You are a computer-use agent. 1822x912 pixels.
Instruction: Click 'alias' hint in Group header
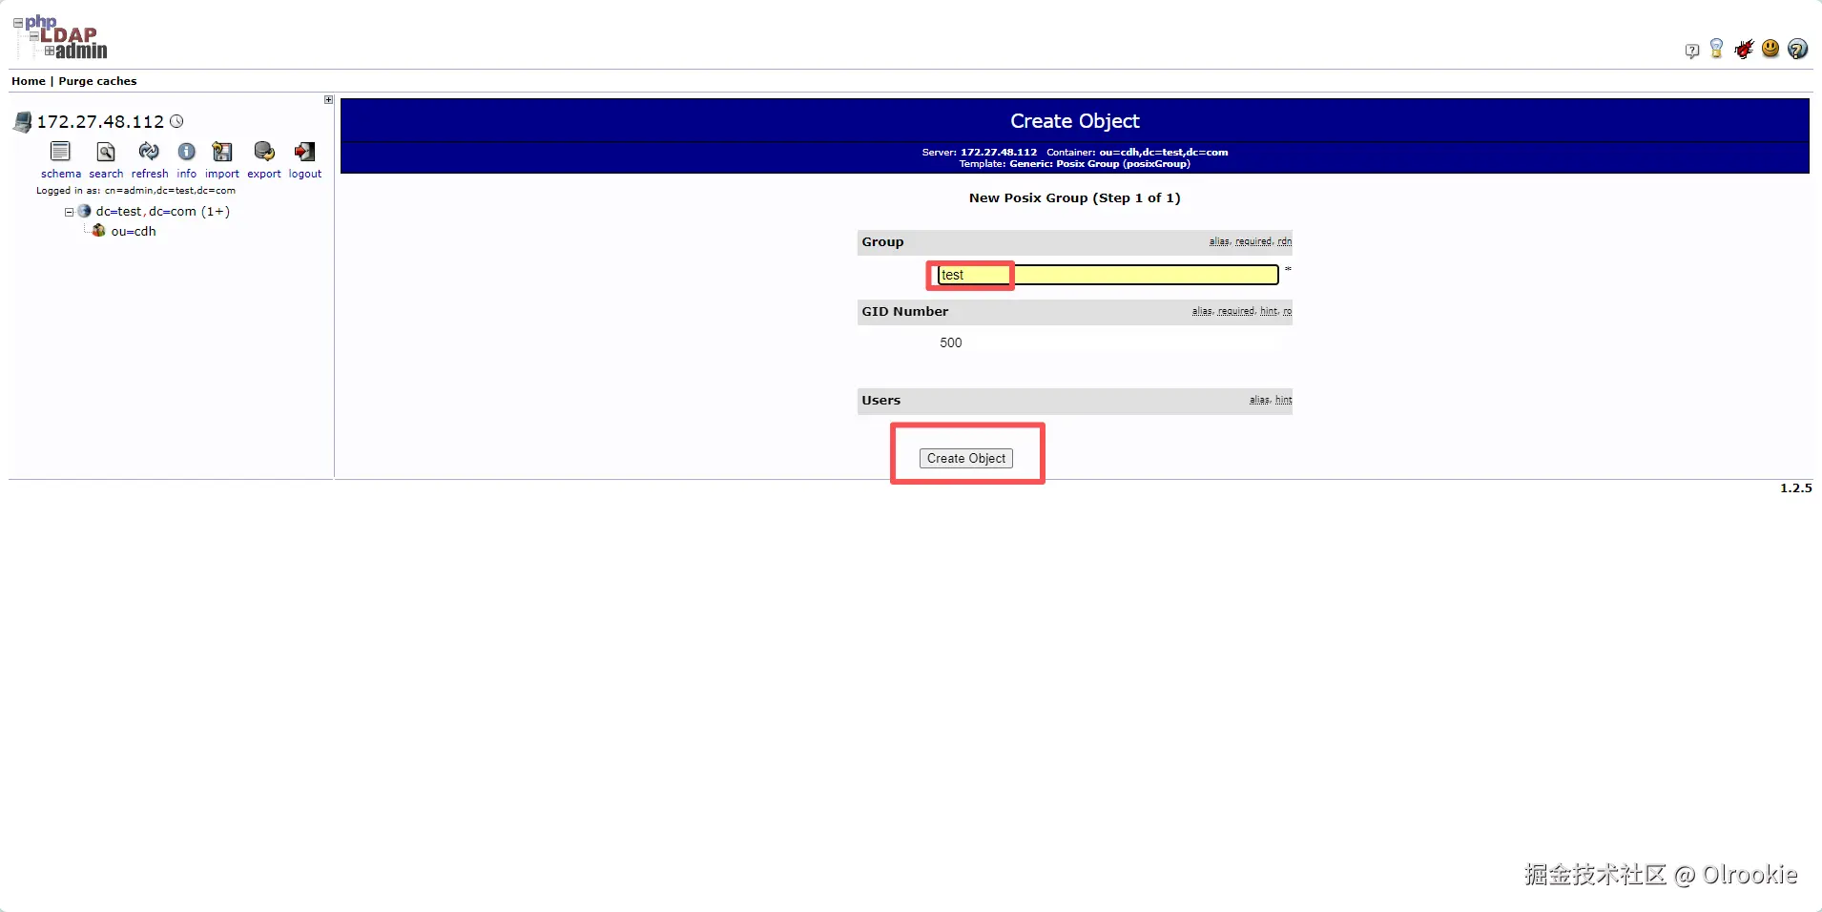click(1219, 241)
